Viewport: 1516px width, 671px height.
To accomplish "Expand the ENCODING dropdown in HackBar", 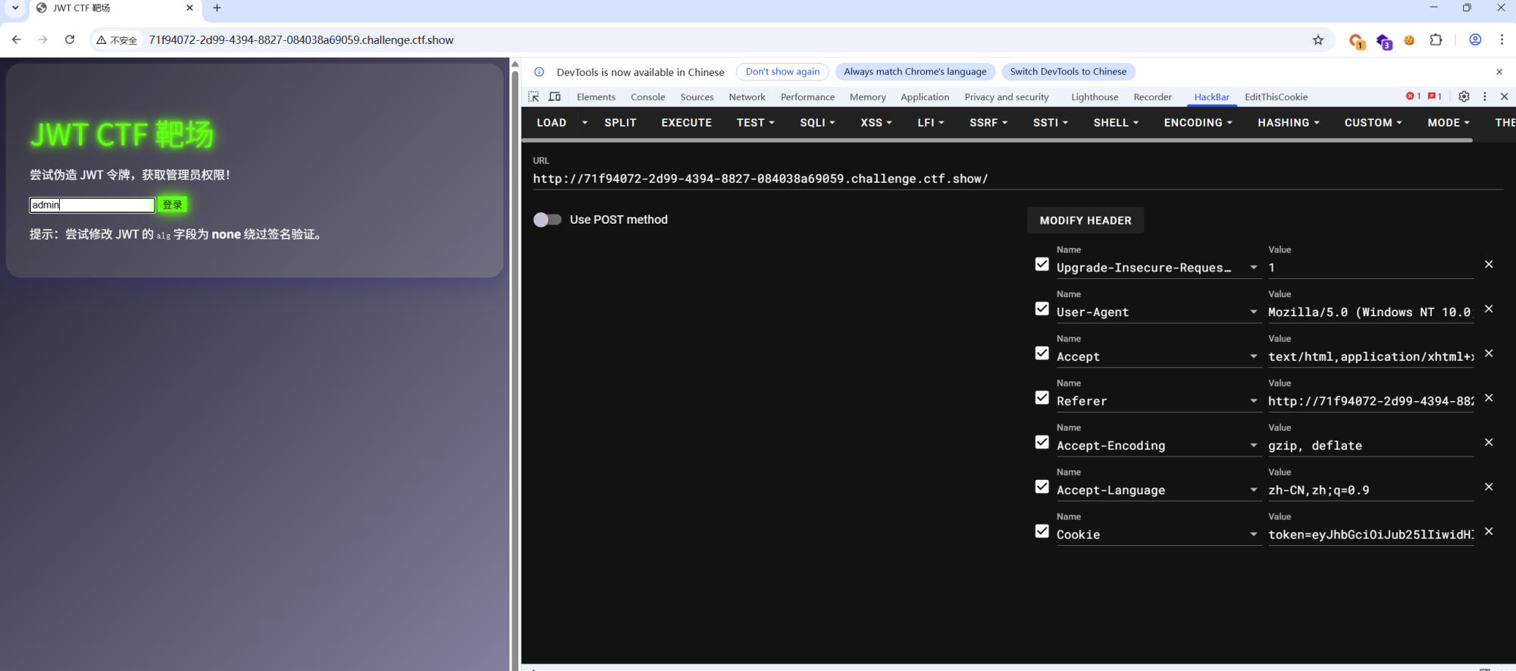I will pyautogui.click(x=1198, y=123).
